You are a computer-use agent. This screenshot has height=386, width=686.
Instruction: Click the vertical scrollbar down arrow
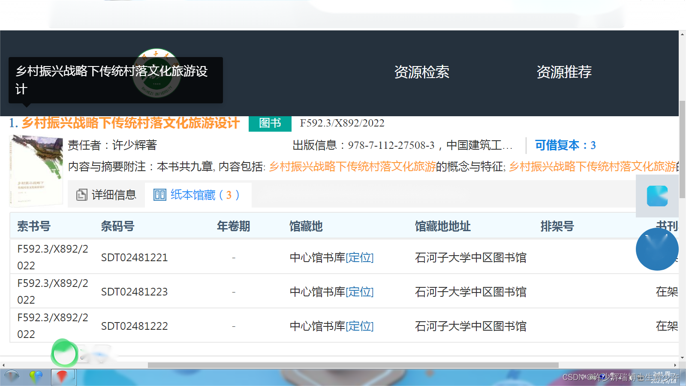pyautogui.click(x=682, y=358)
